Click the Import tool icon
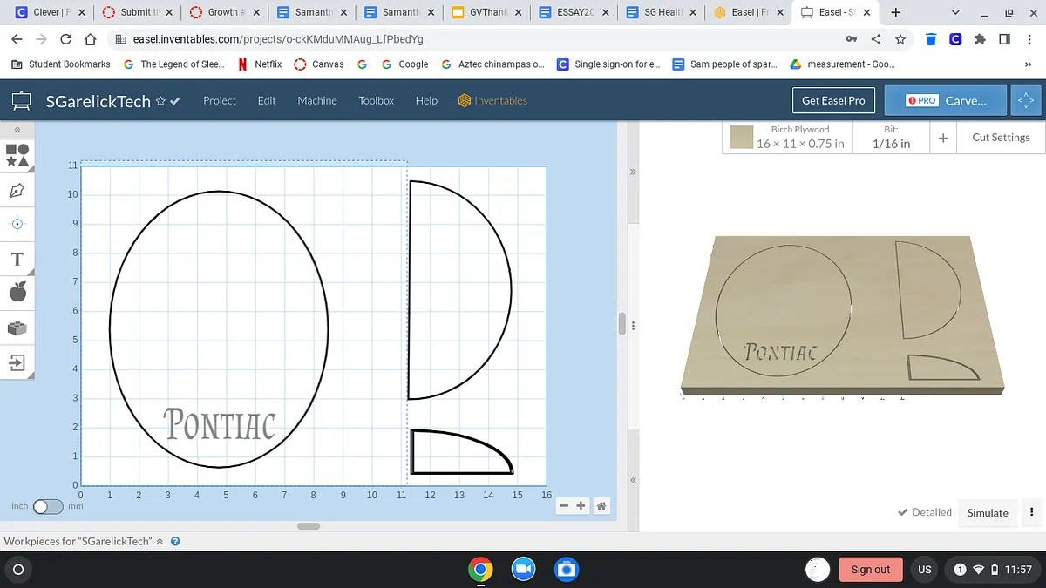1046x588 pixels. coord(17,362)
